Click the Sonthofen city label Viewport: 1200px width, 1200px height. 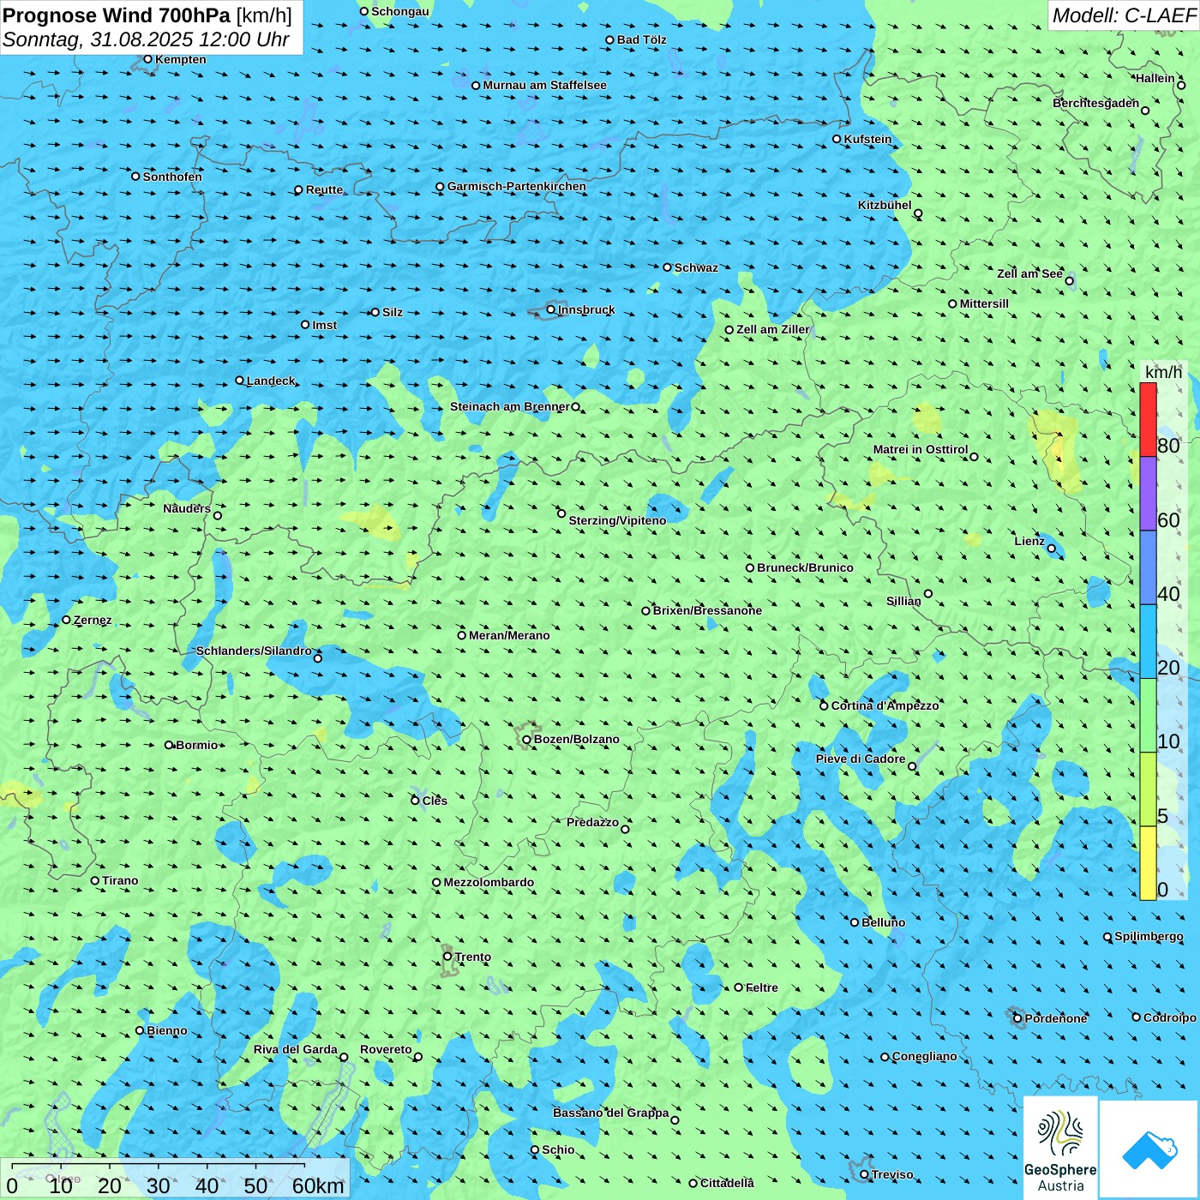point(172,177)
